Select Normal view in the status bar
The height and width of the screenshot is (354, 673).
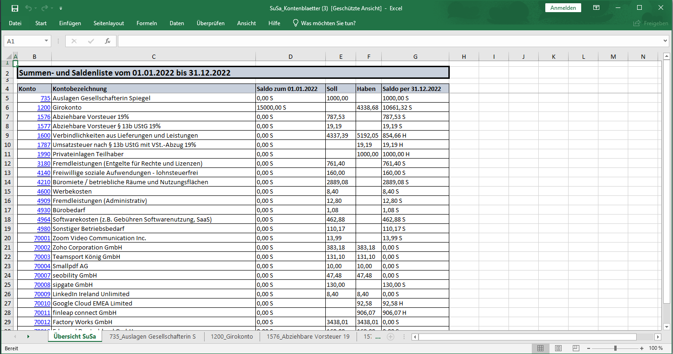(x=540, y=348)
